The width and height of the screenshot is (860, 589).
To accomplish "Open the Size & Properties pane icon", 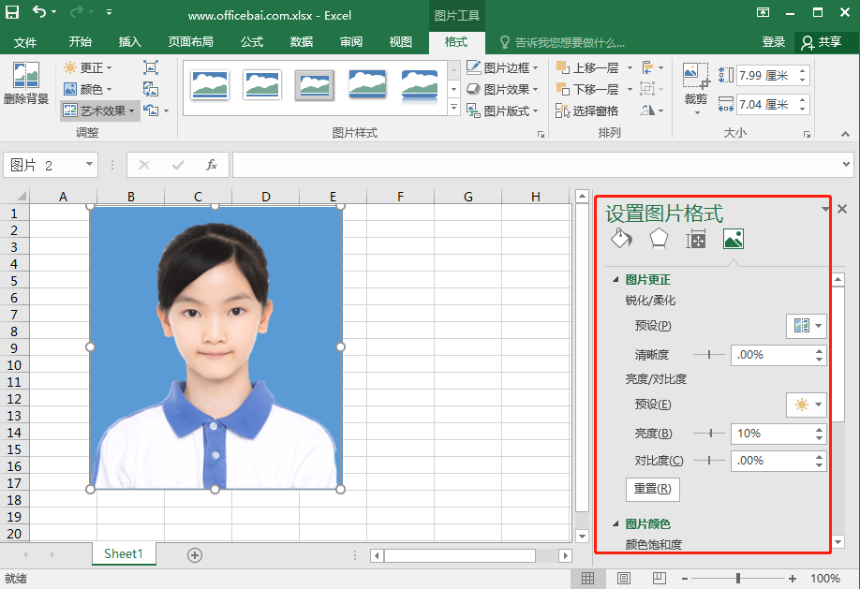I will (x=696, y=239).
